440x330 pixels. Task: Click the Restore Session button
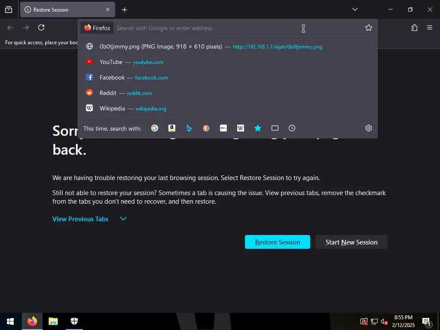(277, 242)
